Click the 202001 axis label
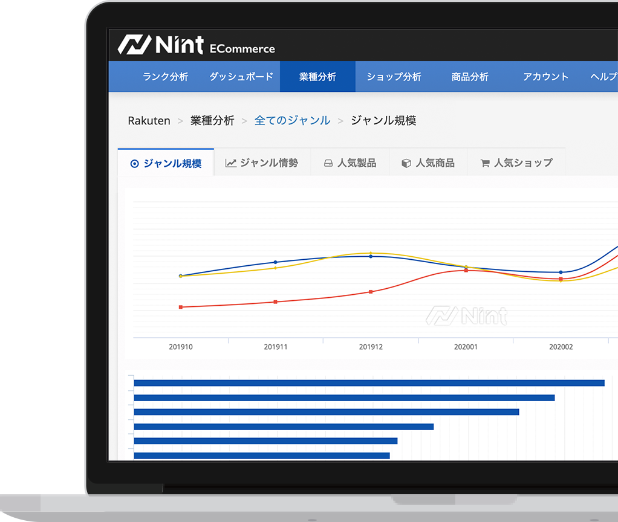The height and width of the screenshot is (522, 618). [466, 347]
